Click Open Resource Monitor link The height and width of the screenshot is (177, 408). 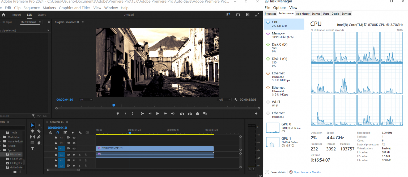click(x=307, y=172)
